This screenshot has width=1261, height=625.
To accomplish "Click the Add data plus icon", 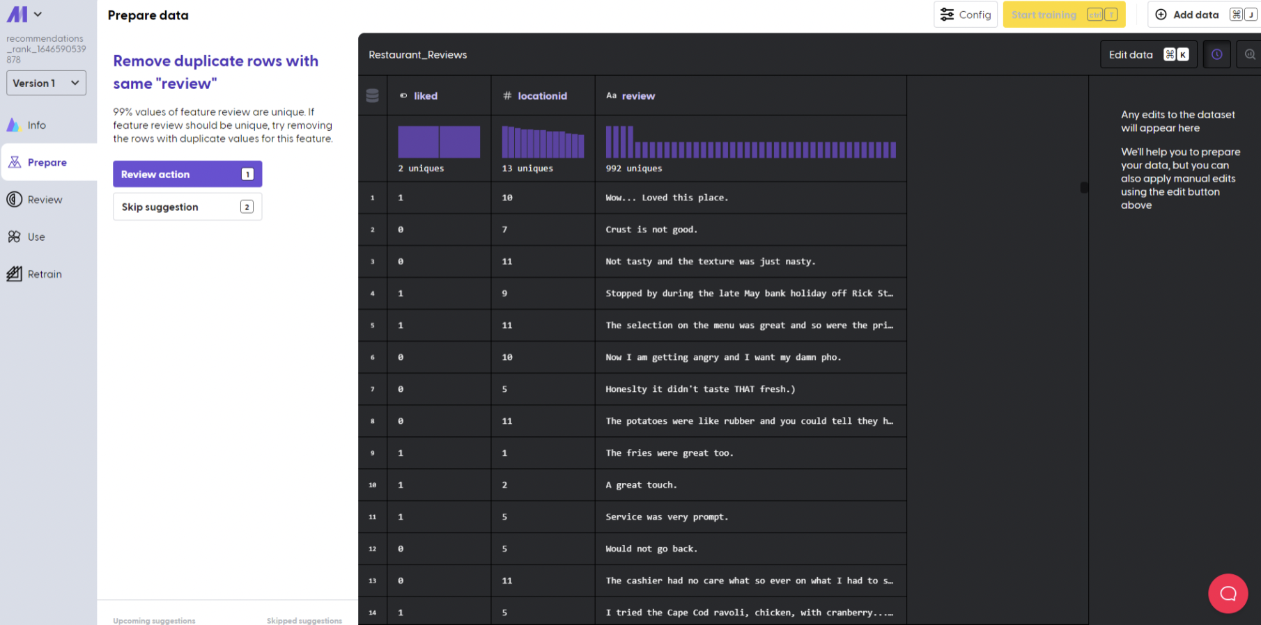I will 1161,15.
